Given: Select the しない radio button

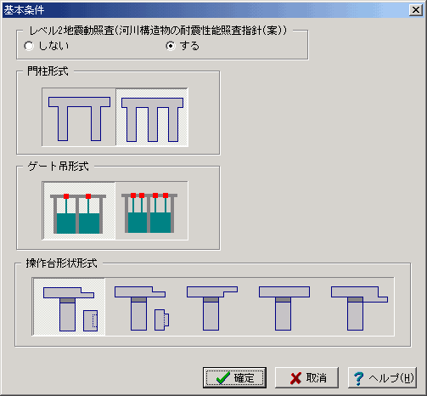Looking at the screenshot, I should point(29,46).
